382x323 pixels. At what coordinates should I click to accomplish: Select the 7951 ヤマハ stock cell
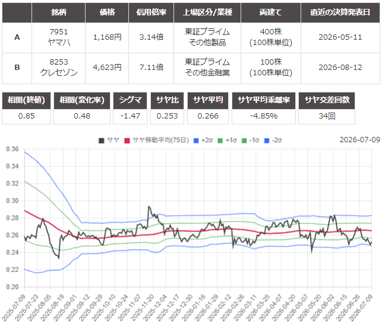click(58, 37)
